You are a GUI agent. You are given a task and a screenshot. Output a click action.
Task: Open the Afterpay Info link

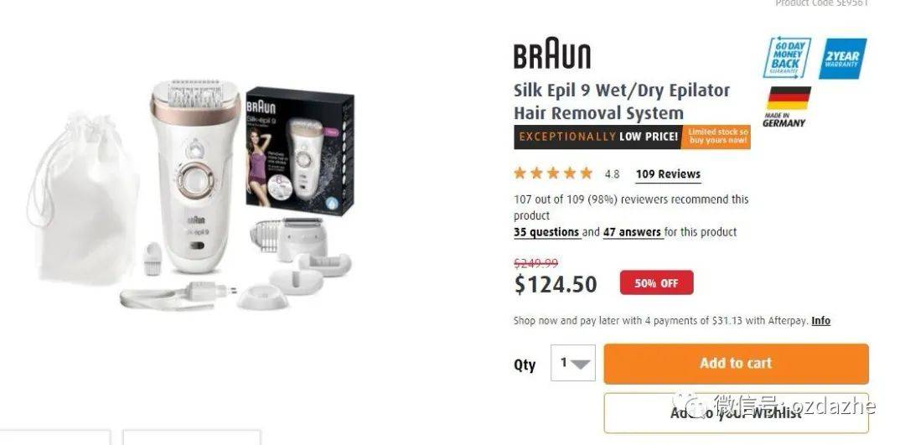point(820,321)
